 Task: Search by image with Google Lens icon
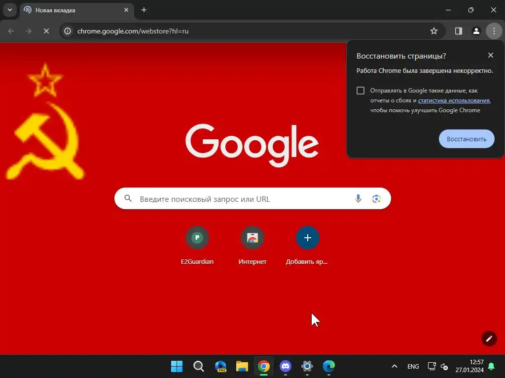(376, 199)
